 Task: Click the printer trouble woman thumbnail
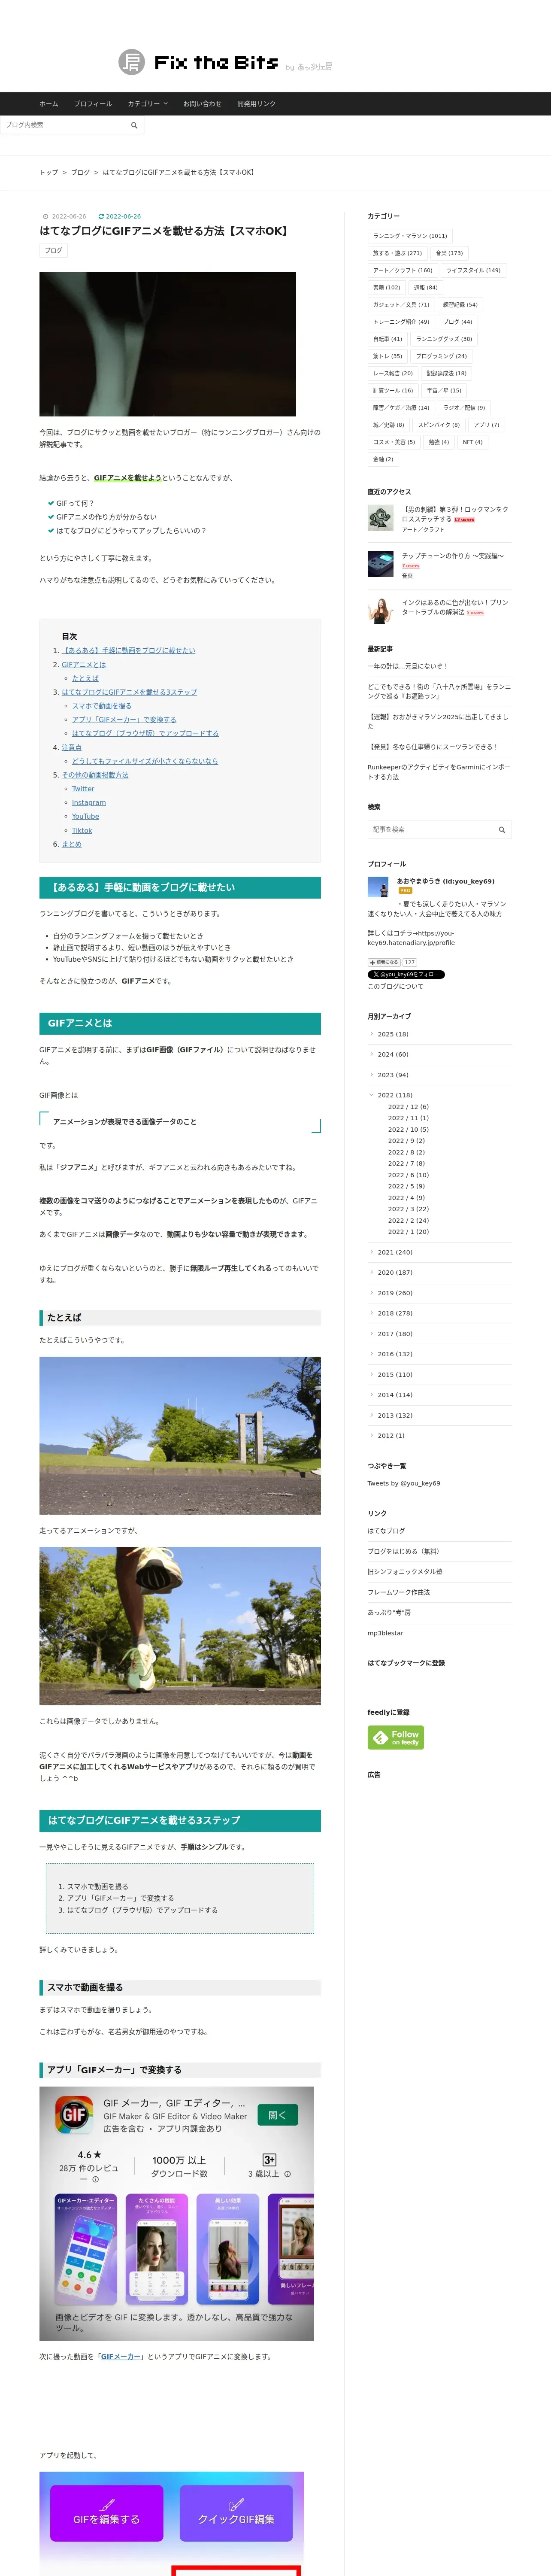point(380,610)
